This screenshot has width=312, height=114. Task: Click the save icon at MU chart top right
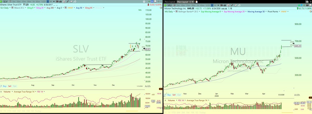tap(310, 5)
